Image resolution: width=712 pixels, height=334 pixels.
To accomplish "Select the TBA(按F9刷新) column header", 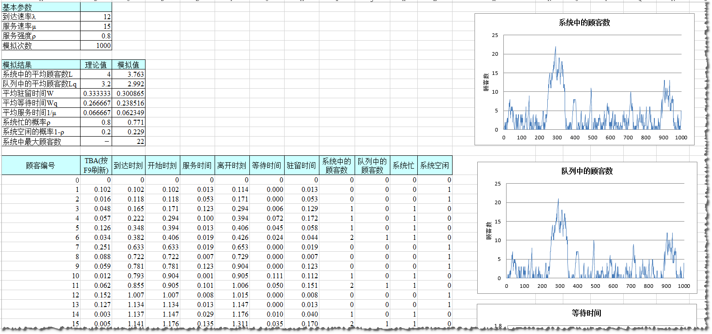I will pos(96,165).
